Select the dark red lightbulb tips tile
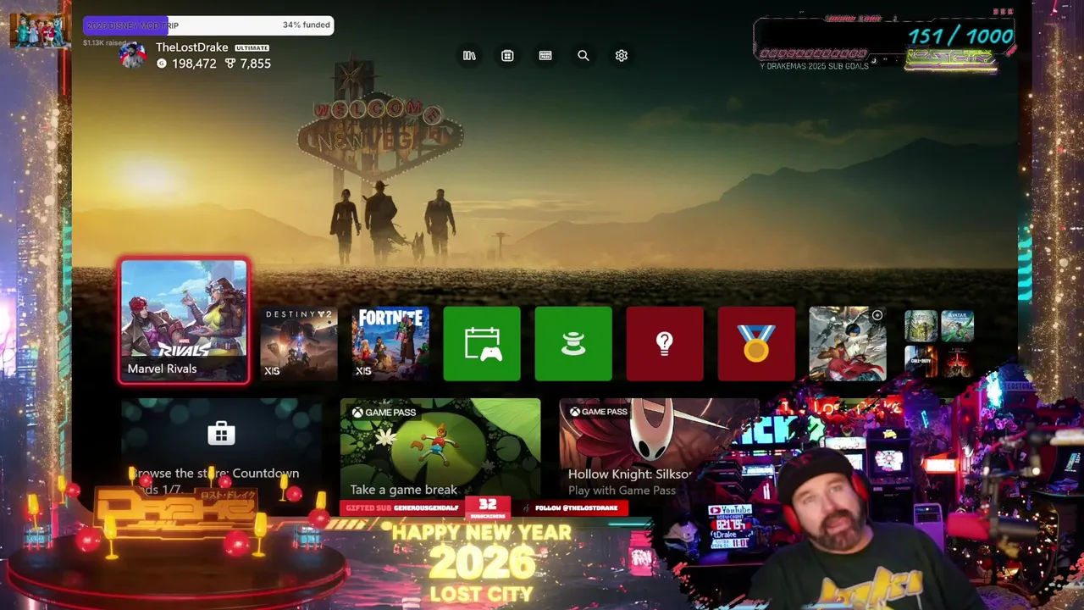The width and height of the screenshot is (1084, 610). (x=665, y=344)
